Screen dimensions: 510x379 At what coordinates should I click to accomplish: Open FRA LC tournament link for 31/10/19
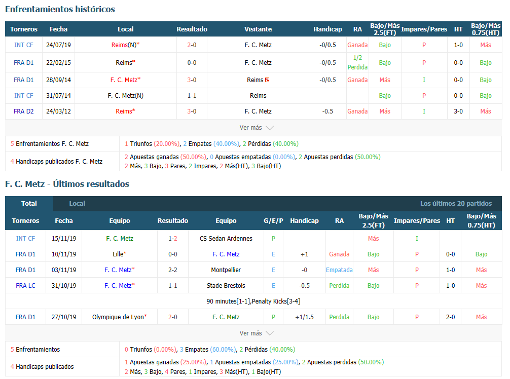25,285
